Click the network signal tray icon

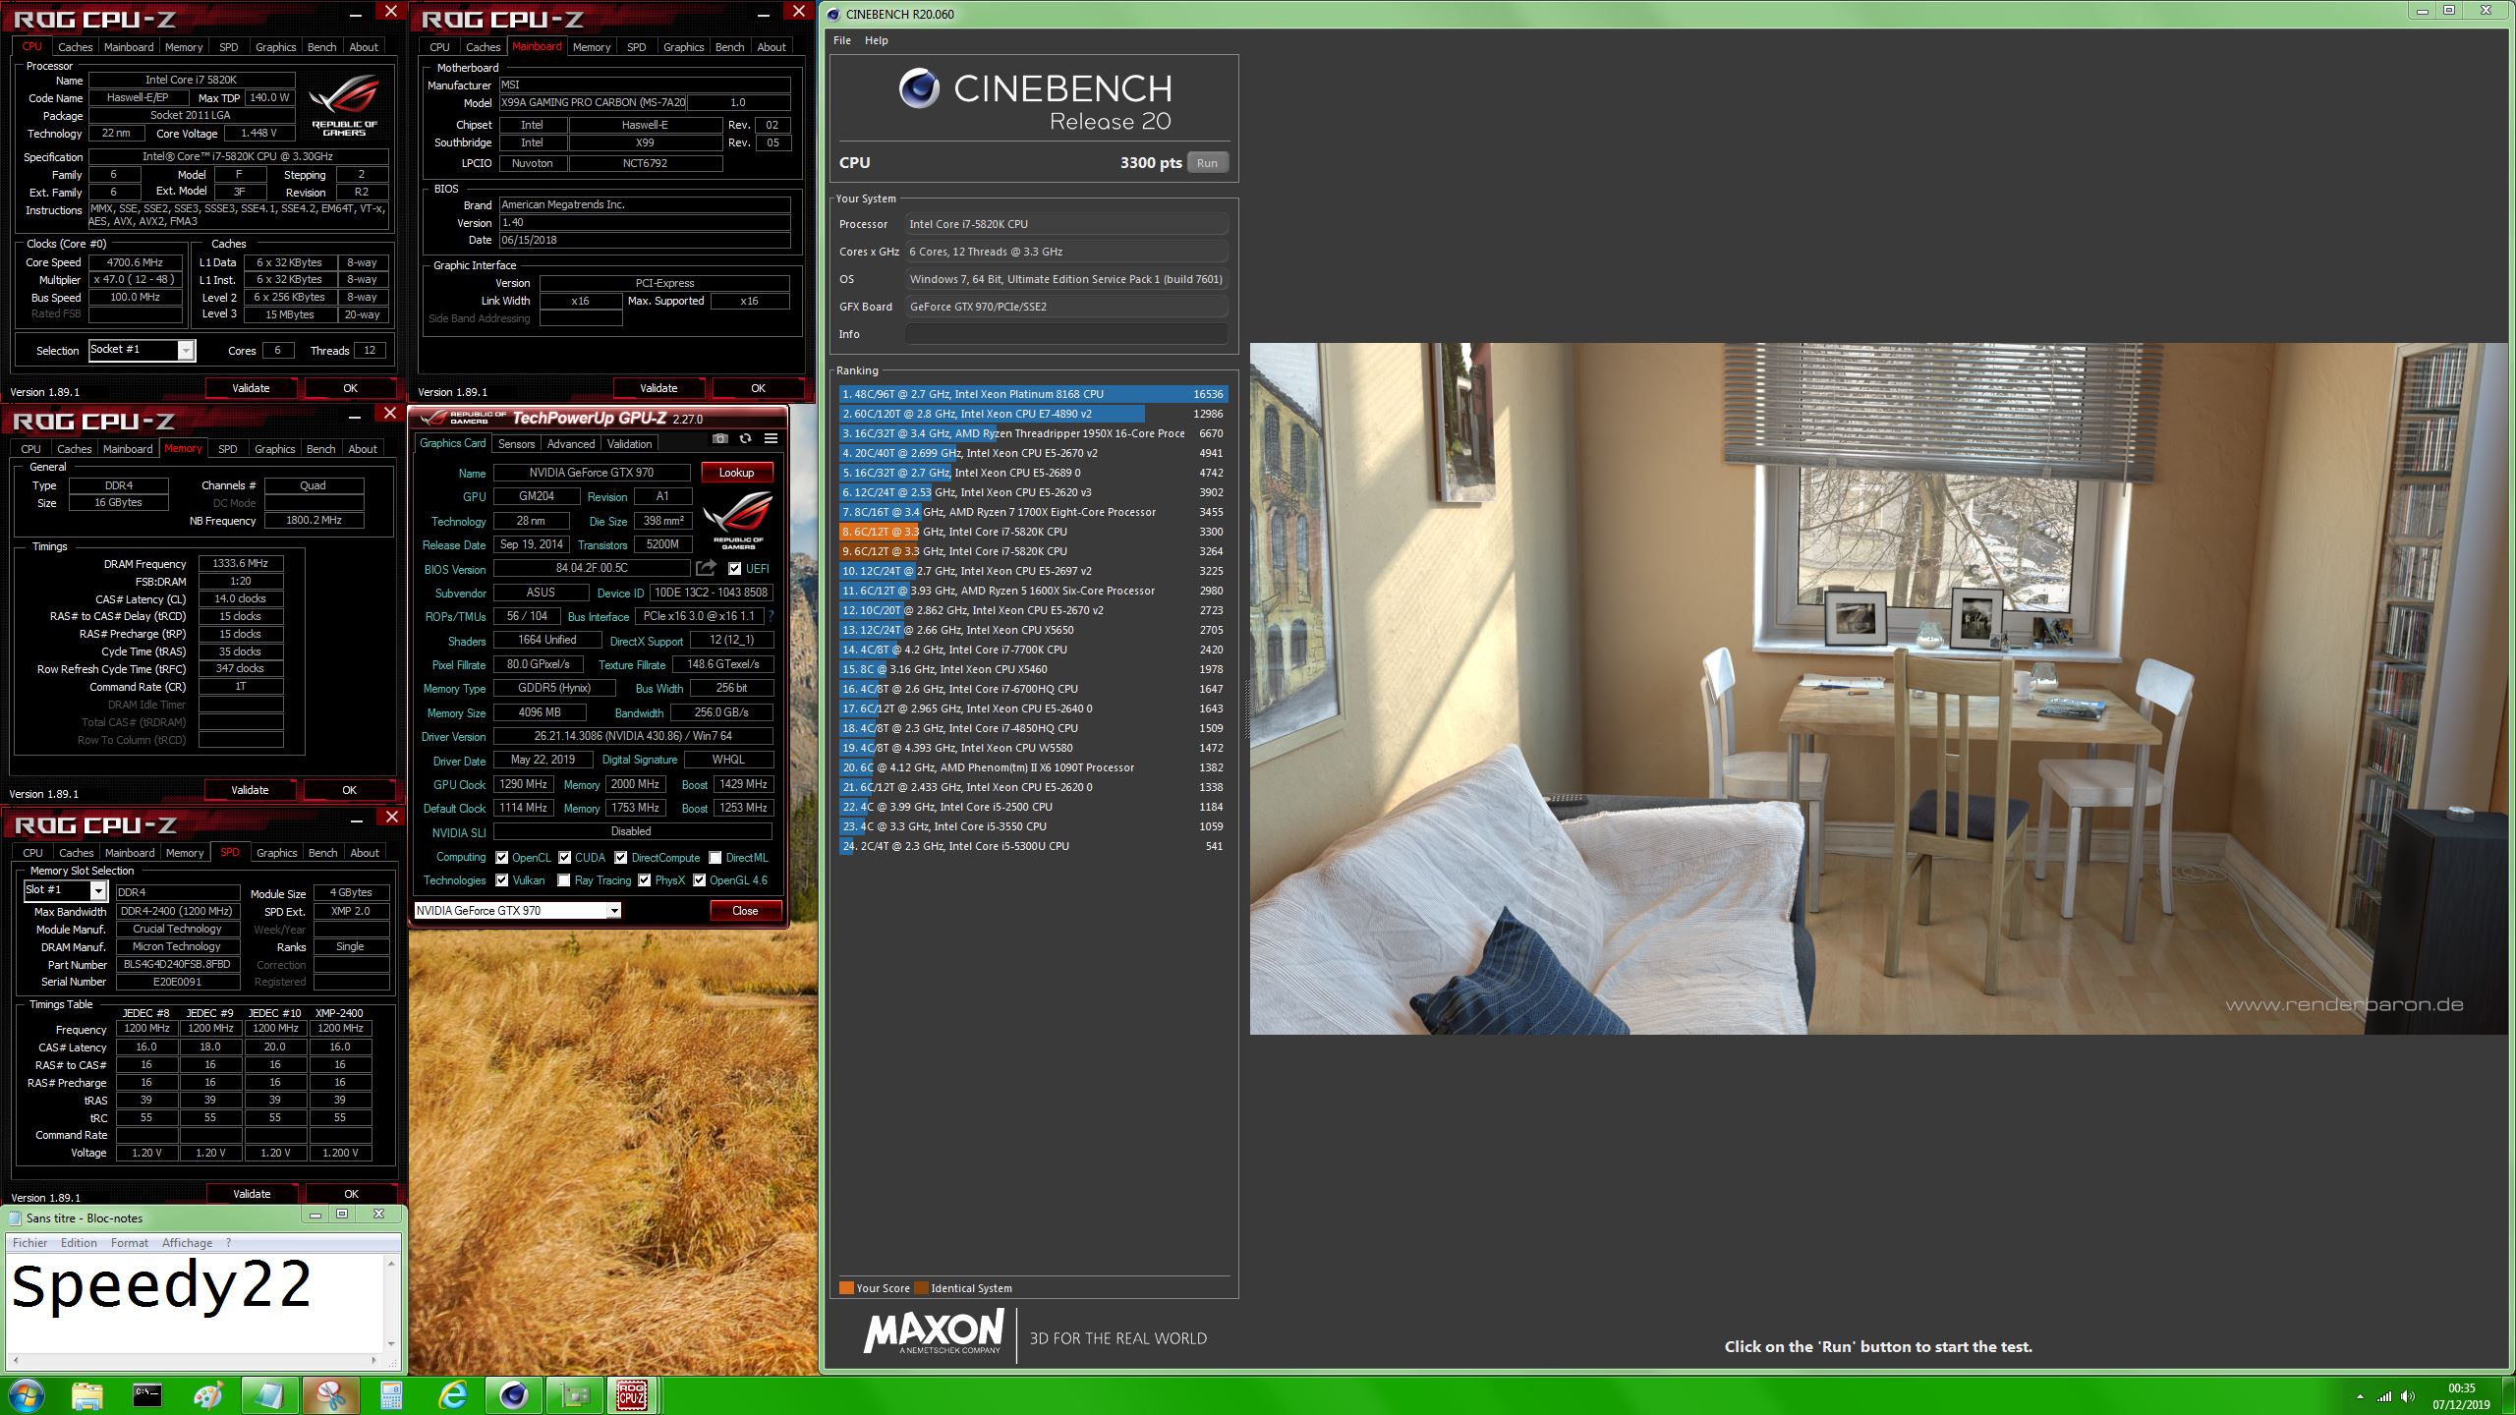(x=2384, y=1396)
